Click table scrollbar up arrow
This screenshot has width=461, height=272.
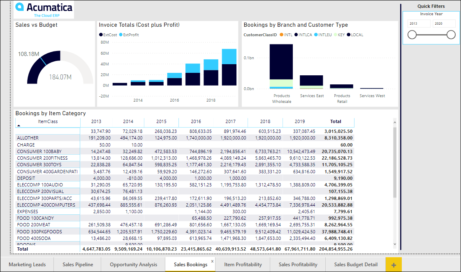[x=395, y=122]
